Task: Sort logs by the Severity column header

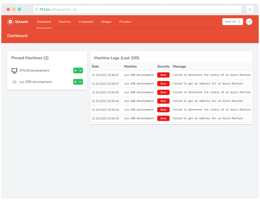Action: [x=163, y=66]
